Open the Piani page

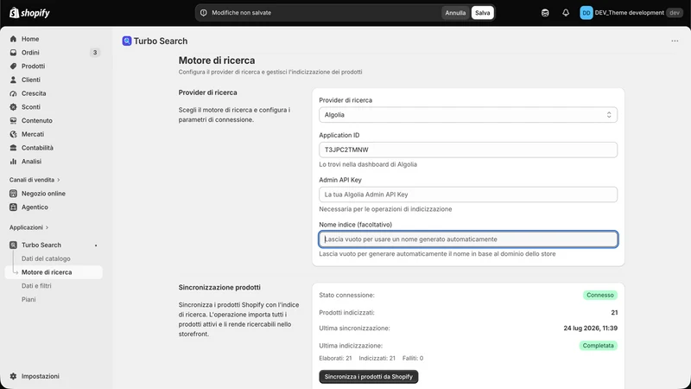tap(29, 299)
